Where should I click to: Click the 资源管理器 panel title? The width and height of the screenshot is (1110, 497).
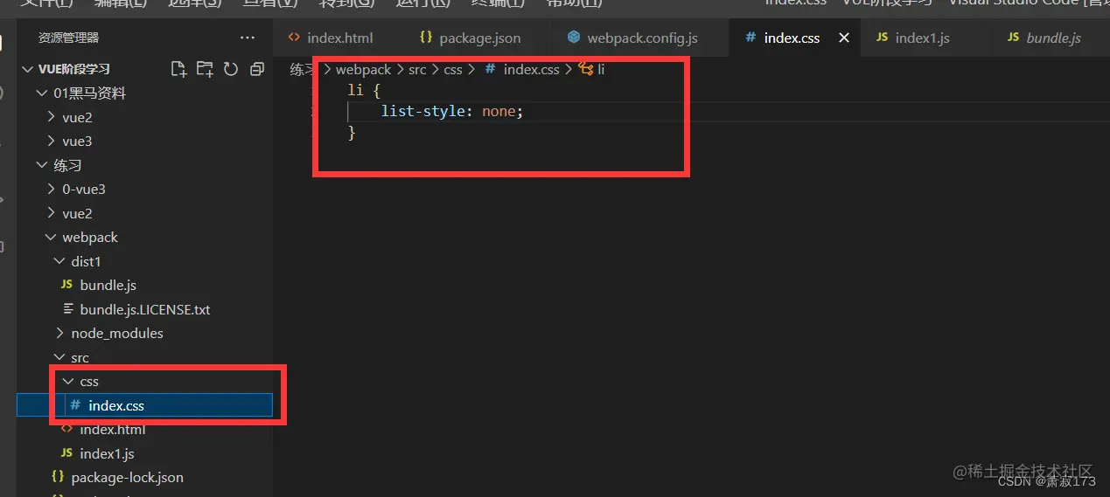click(x=69, y=38)
